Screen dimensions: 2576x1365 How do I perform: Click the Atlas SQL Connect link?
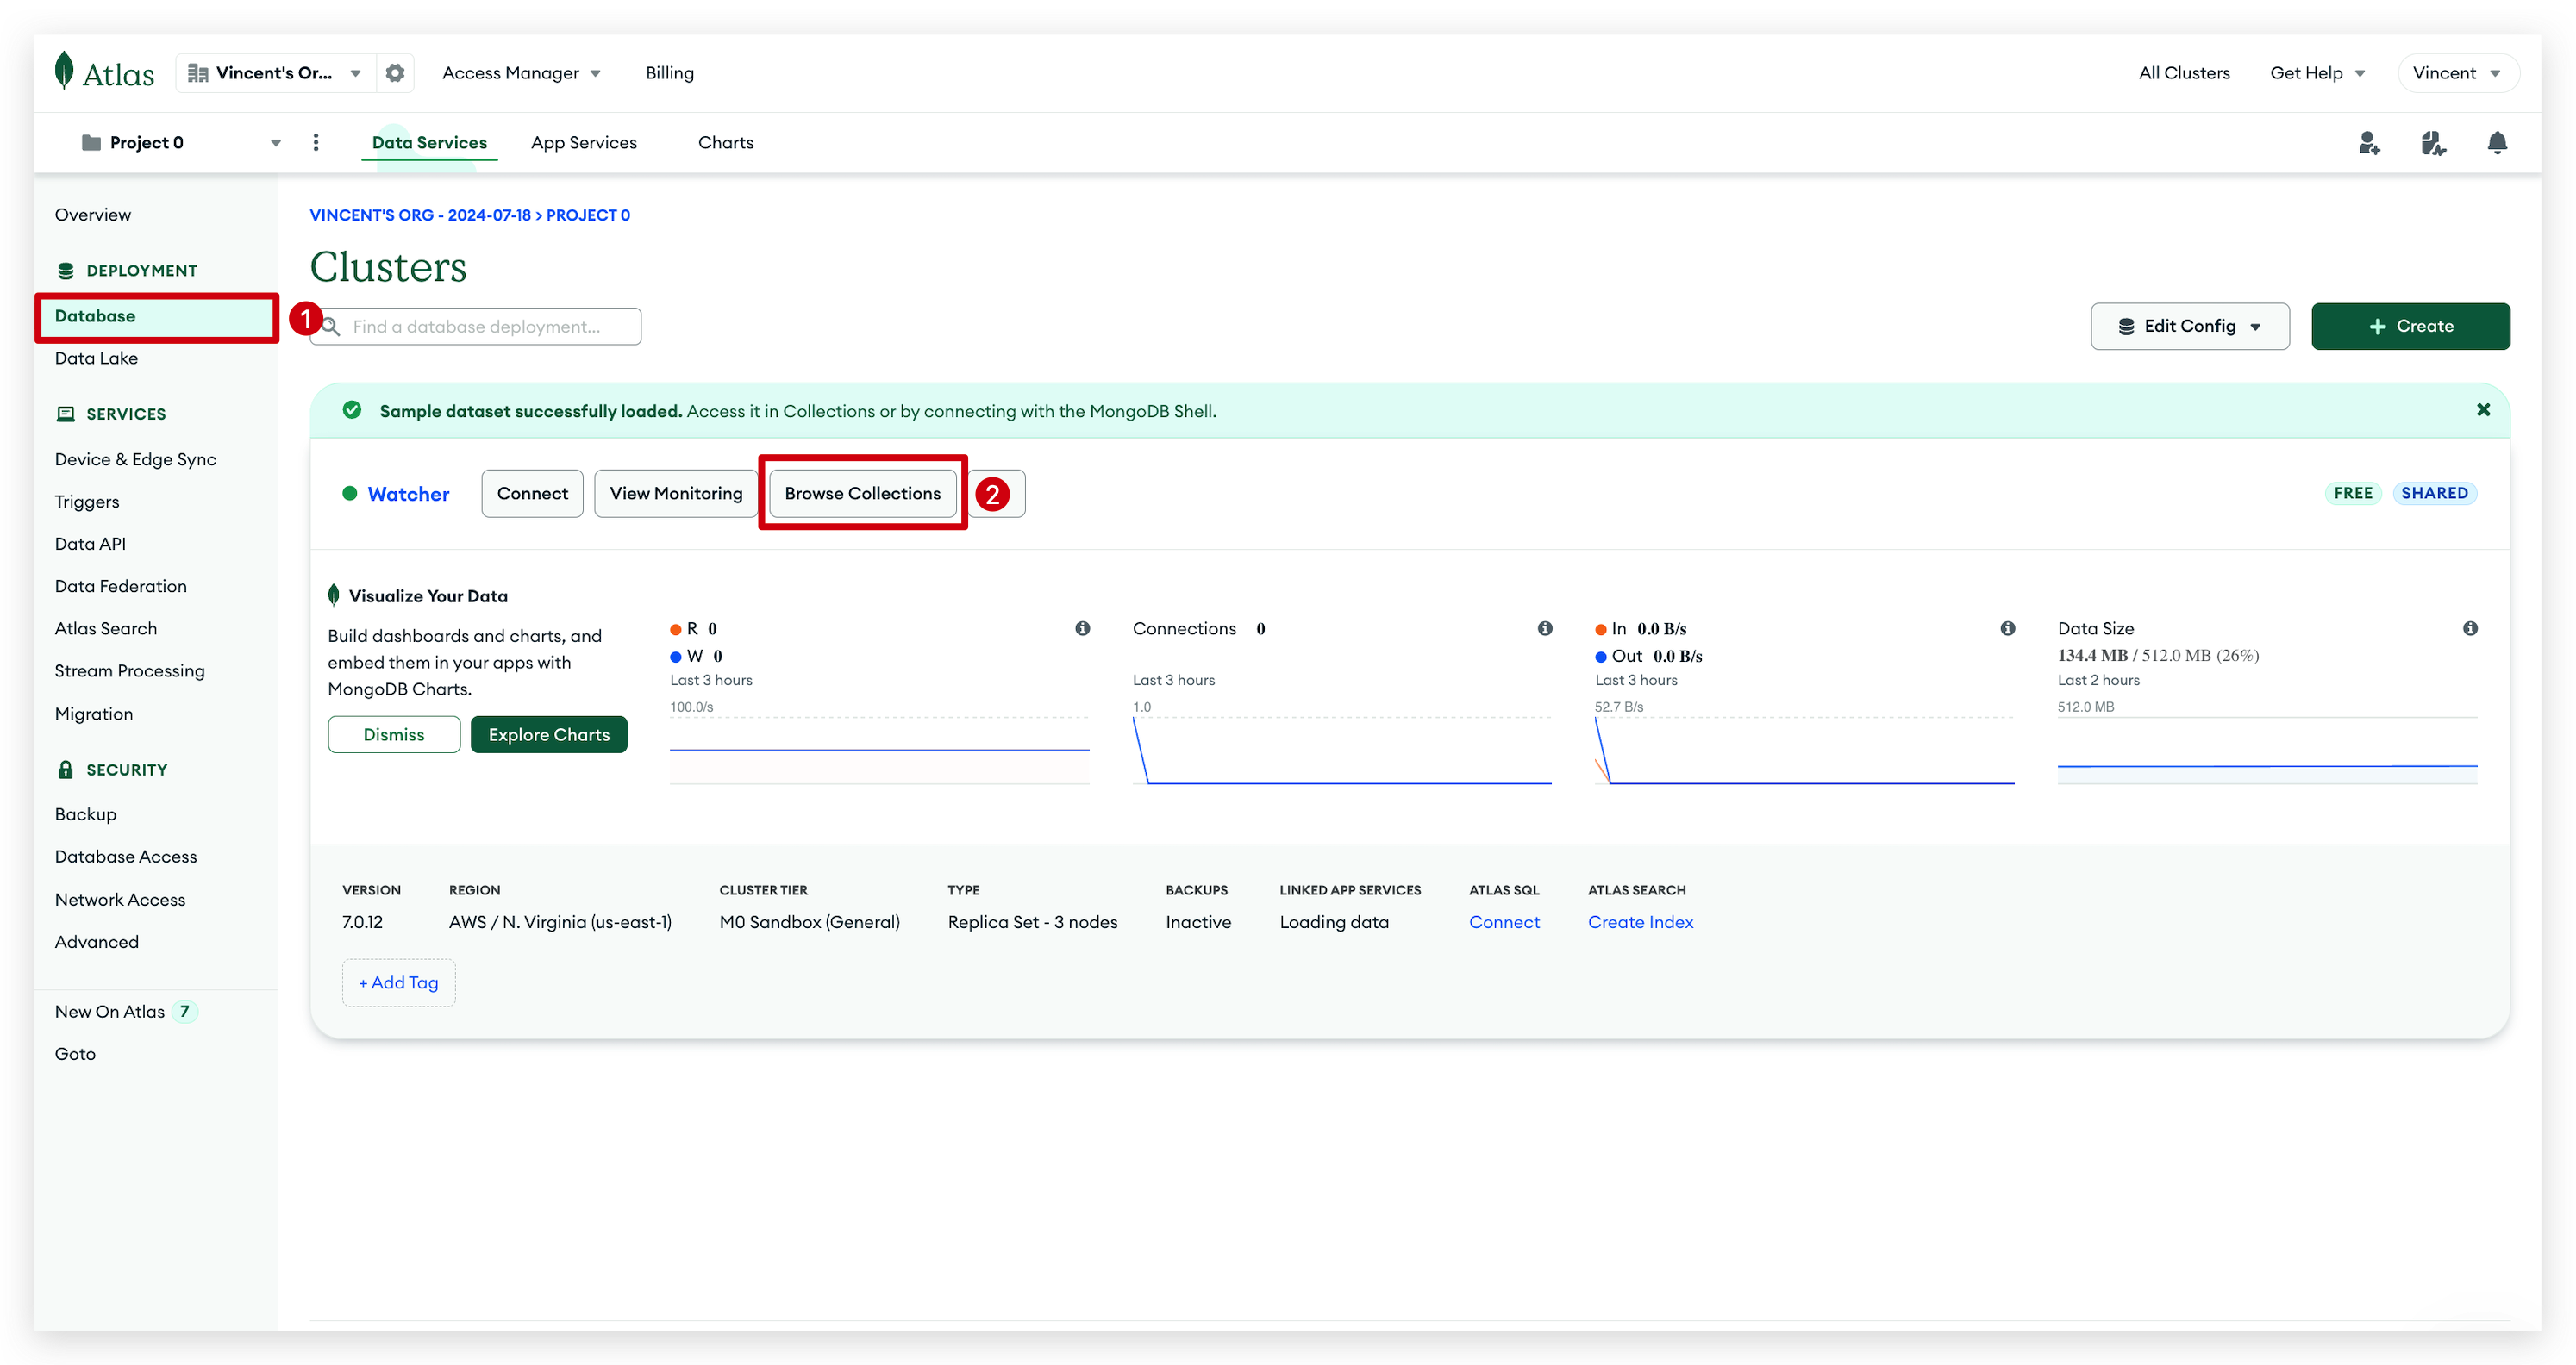point(1504,921)
